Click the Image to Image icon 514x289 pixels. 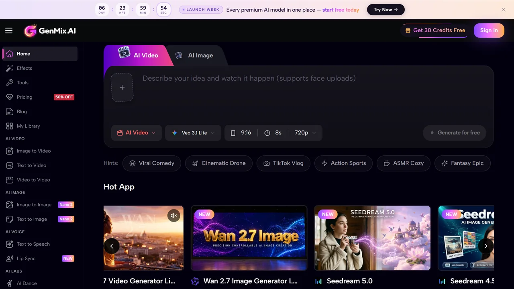coord(10,205)
